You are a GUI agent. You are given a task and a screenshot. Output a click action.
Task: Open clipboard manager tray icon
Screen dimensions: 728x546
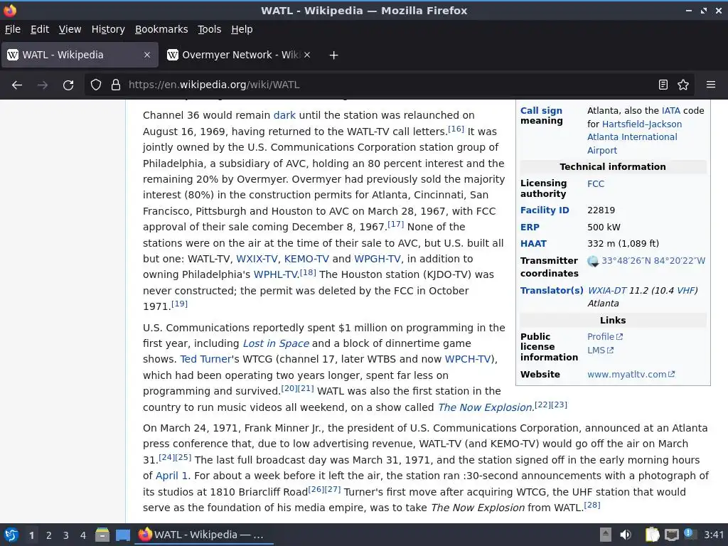[652, 535]
